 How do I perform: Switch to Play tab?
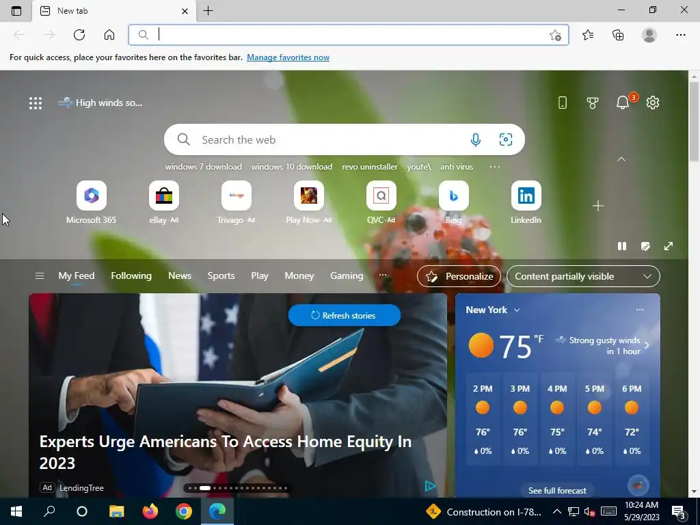point(260,276)
